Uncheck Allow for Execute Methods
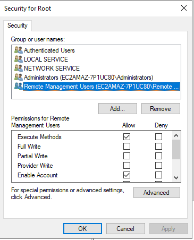 [x=126, y=137]
